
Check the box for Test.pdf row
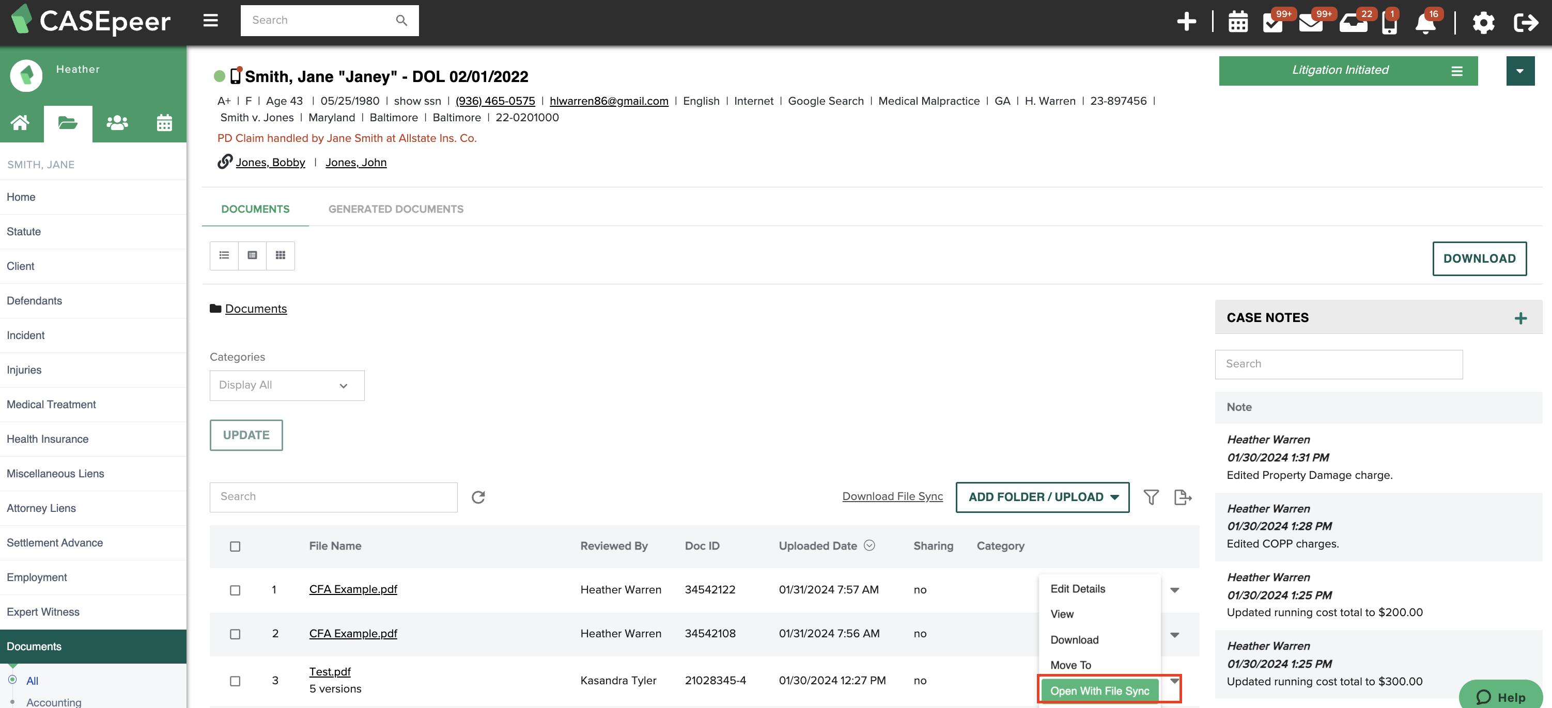click(x=235, y=681)
